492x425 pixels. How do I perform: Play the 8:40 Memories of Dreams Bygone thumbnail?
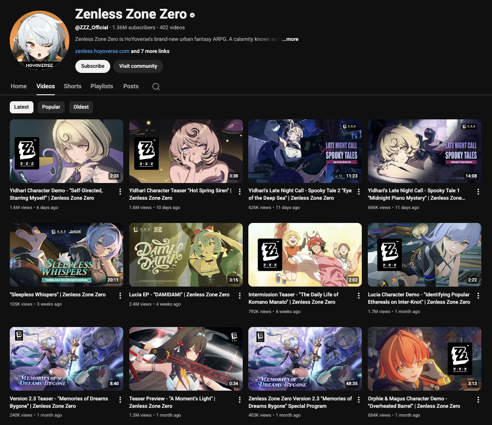pos(66,359)
